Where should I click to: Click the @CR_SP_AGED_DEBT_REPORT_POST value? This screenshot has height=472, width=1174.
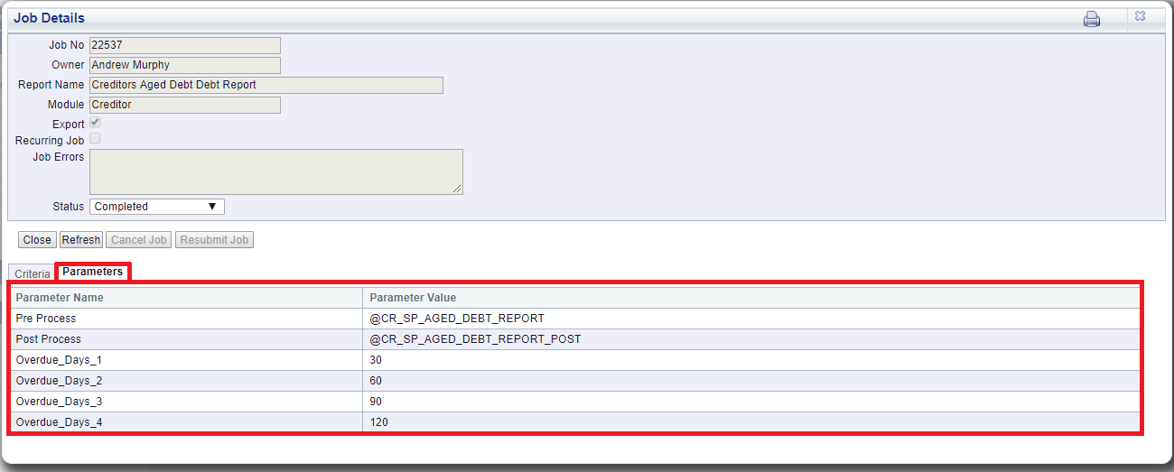click(x=475, y=339)
